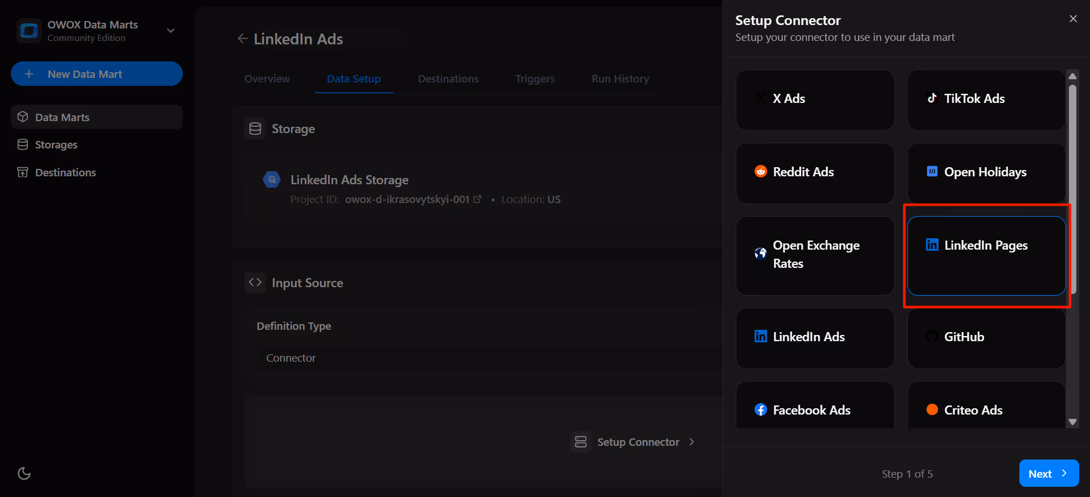Click the Location: US text
Screen dimensions: 1090x497
tap(531, 200)
